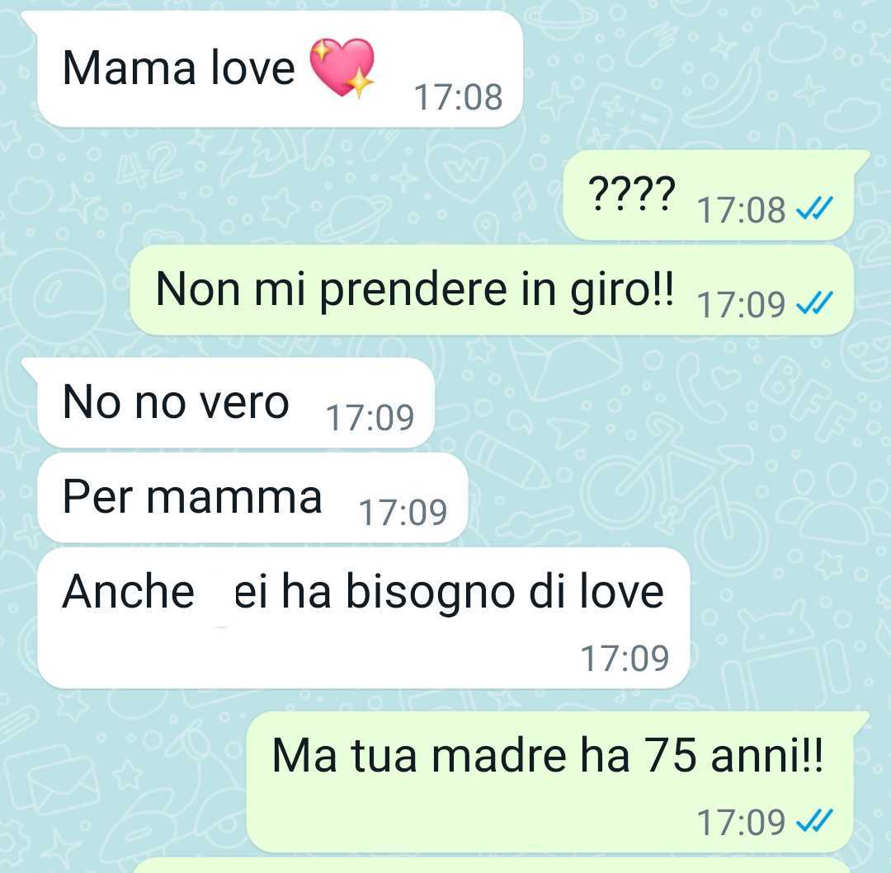This screenshot has height=873, width=891.
Task: Tap 17:09 timestamp on Non mi prendere message
Action: point(741,305)
